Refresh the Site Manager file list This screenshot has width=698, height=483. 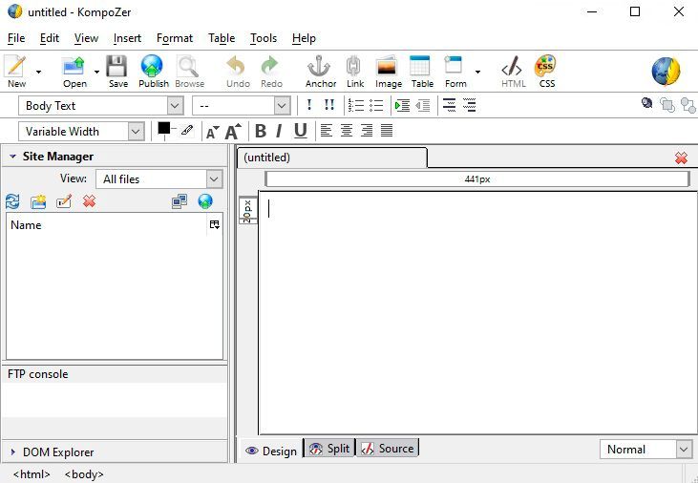tap(12, 201)
